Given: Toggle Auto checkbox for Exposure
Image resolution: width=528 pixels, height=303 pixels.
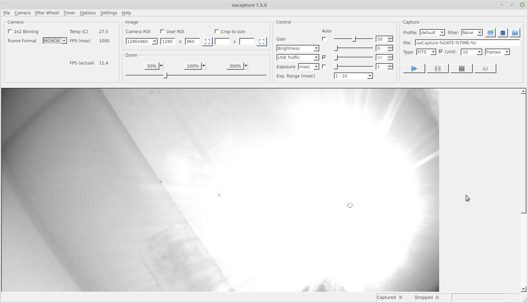Looking at the screenshot, I should [x=324, y=67].
